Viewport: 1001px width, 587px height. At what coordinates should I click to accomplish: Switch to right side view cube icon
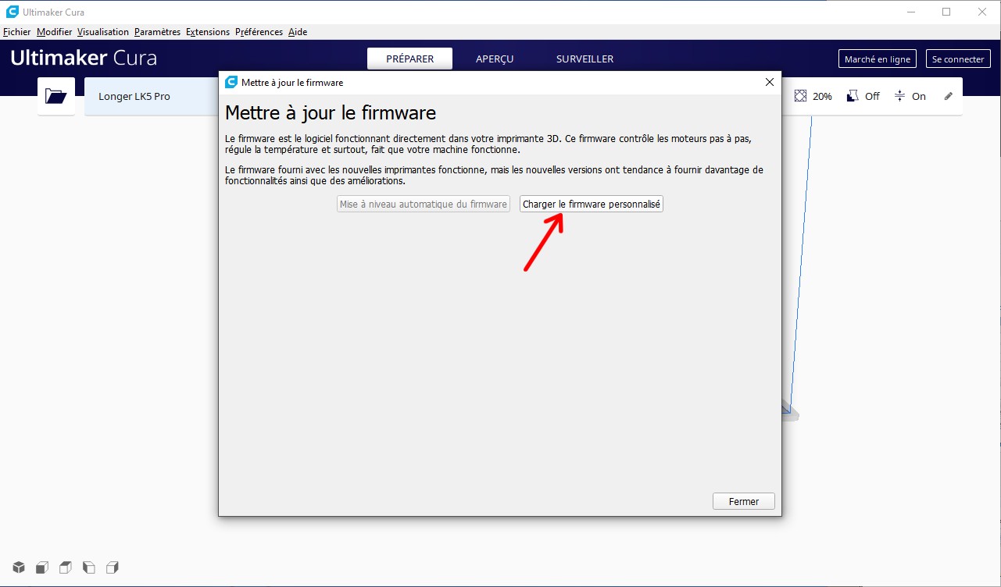point(113,567)
